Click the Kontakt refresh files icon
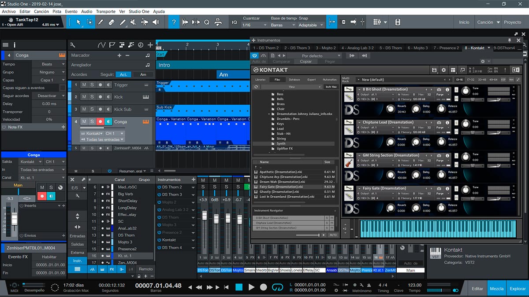This screenshot has width=529, height=297. coord(256,87)
